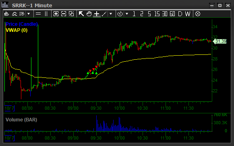This screenshot has height=146, width=234.
Task: Switch to 1 minute interval
Action: pyautogui.click(x=134, y=14)
